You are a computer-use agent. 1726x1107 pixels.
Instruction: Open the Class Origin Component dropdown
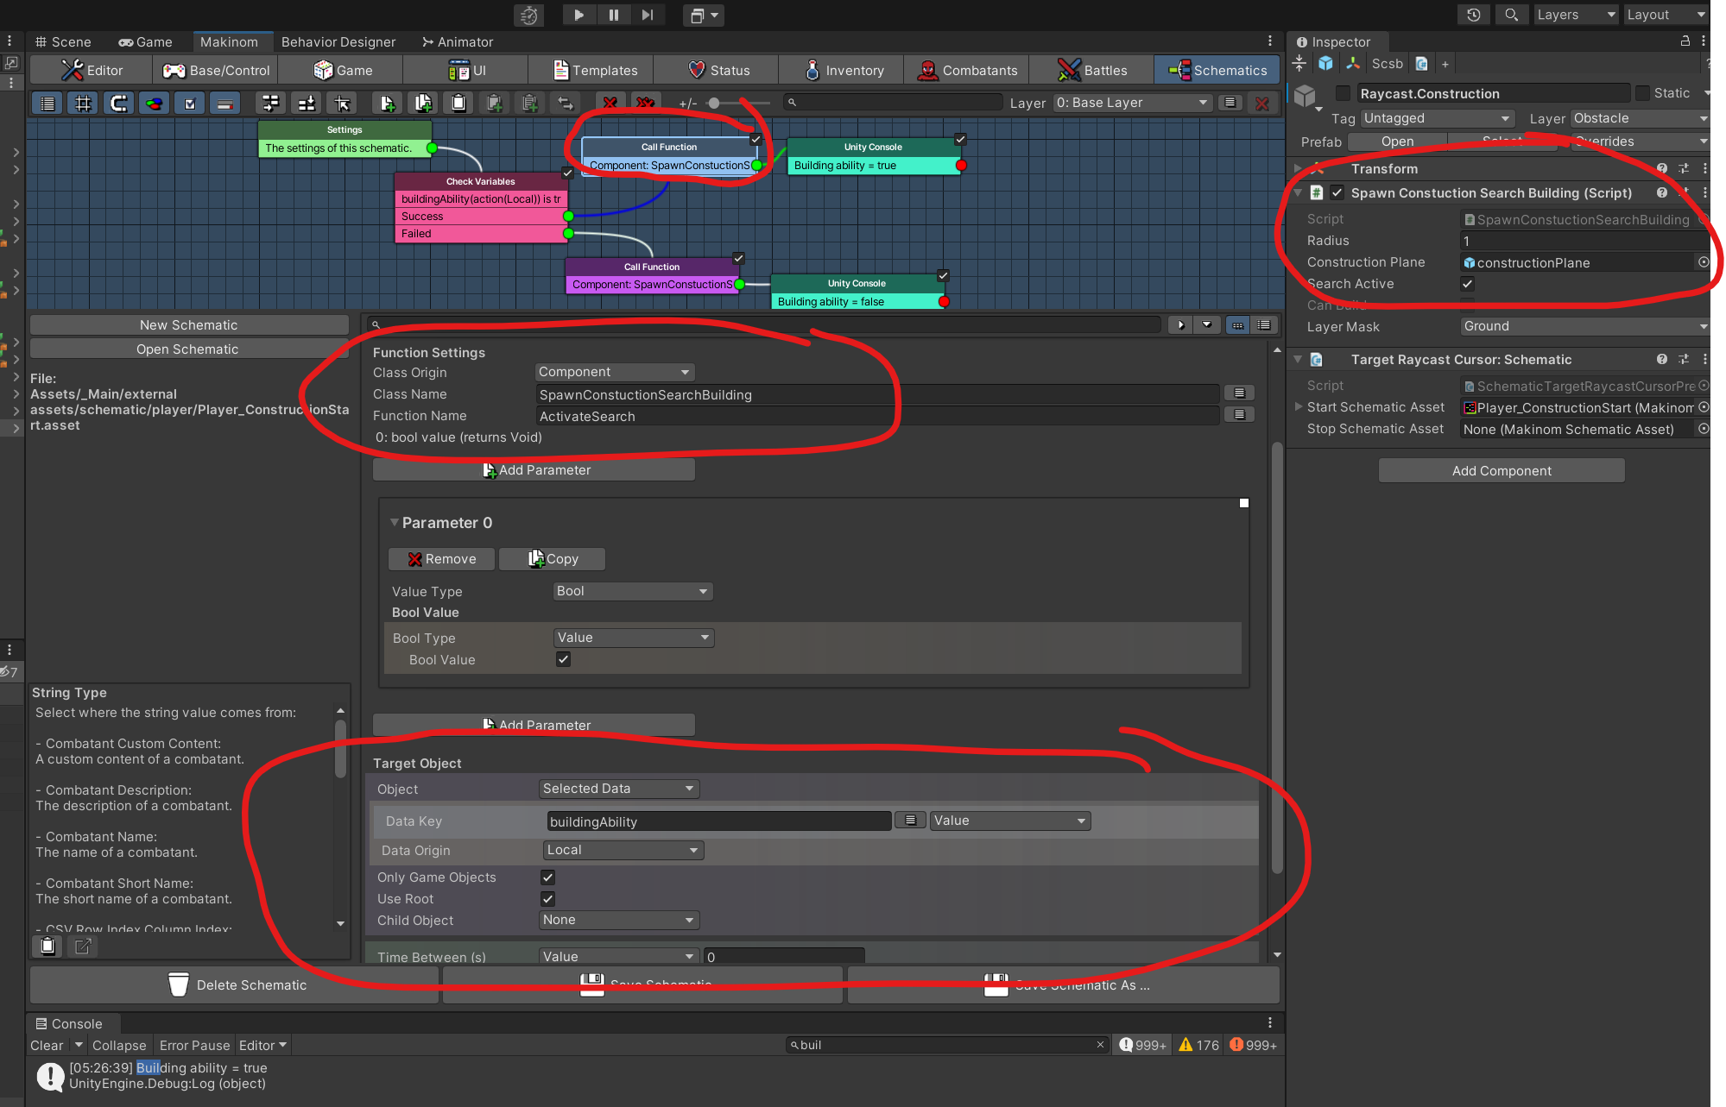(615, 372)
